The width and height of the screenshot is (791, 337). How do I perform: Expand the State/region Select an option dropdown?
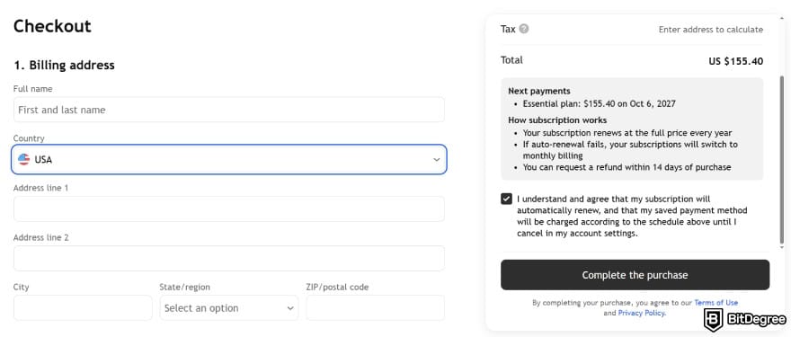229,307
